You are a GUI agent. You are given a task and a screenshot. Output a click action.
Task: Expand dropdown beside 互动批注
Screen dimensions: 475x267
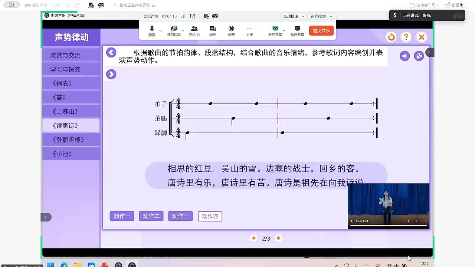click(x=303, y=16)
